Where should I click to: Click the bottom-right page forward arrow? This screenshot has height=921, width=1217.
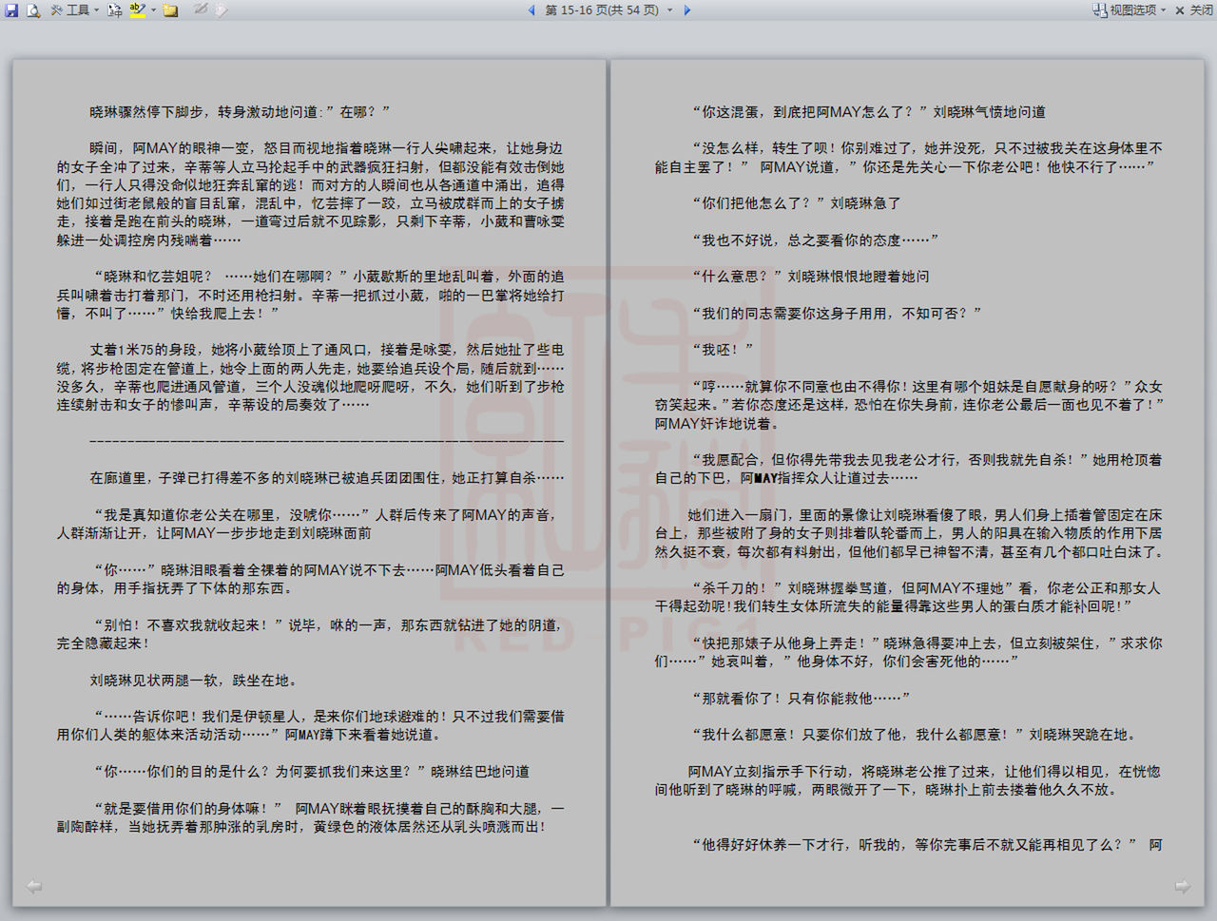[x=1183, y=887]
